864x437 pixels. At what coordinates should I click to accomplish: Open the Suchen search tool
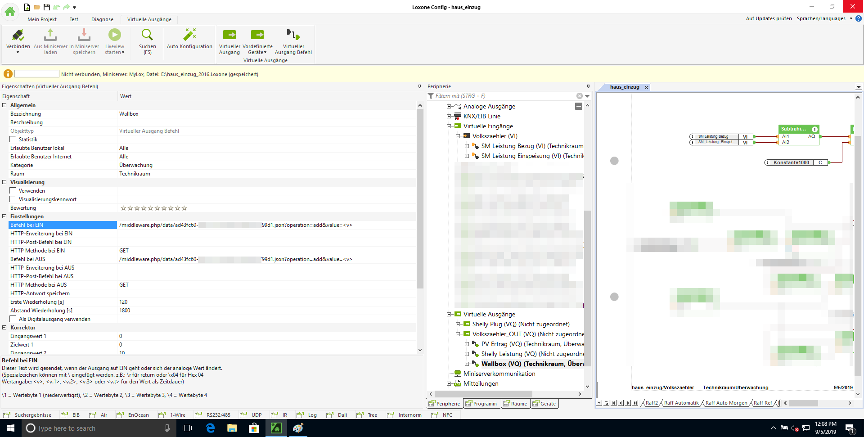coord(147,36)
